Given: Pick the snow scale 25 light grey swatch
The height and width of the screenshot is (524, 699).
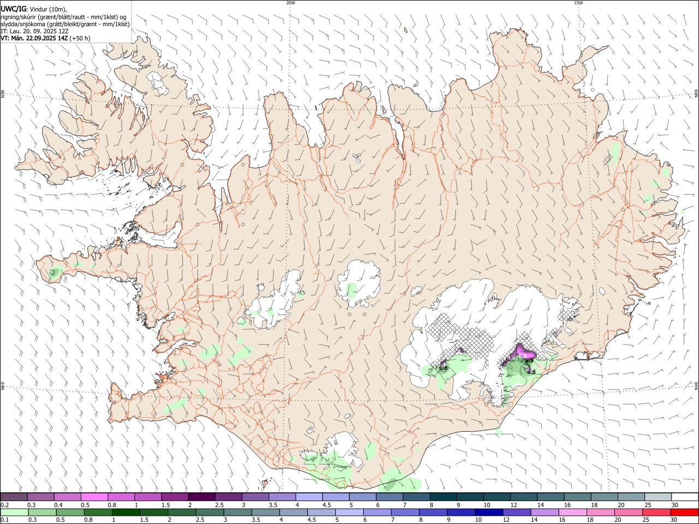Looking at the screenshot, I should coord(659,497).
